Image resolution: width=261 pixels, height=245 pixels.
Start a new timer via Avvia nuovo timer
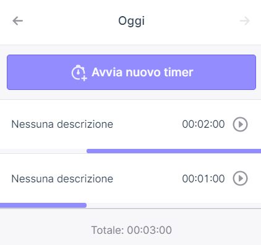[x=131, y=72]
